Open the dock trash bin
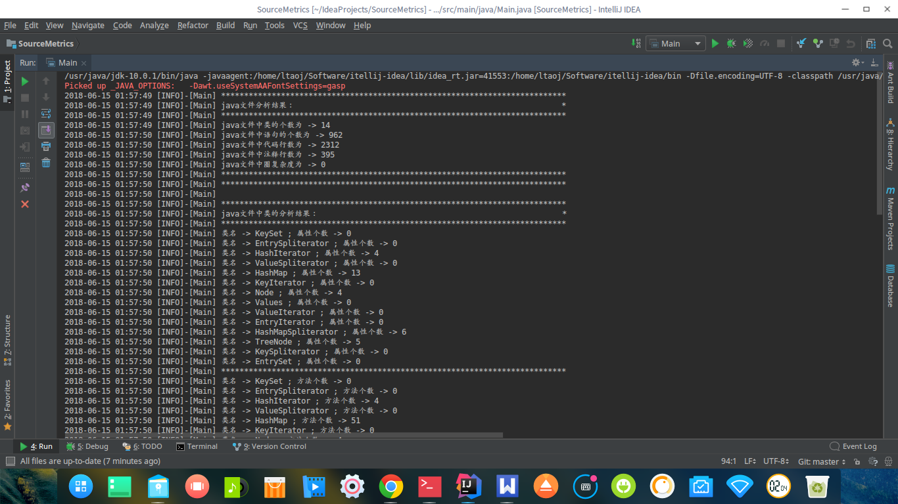Image resolution: width=898 pixels, height=504 pixels. [x=818, y=486]
